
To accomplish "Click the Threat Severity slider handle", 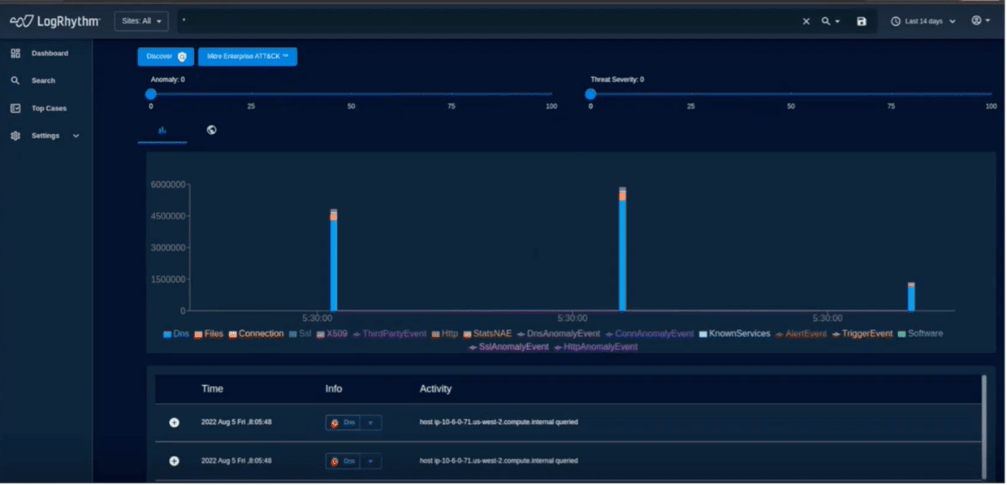I will pyautogui.click(x=590, y=94).
